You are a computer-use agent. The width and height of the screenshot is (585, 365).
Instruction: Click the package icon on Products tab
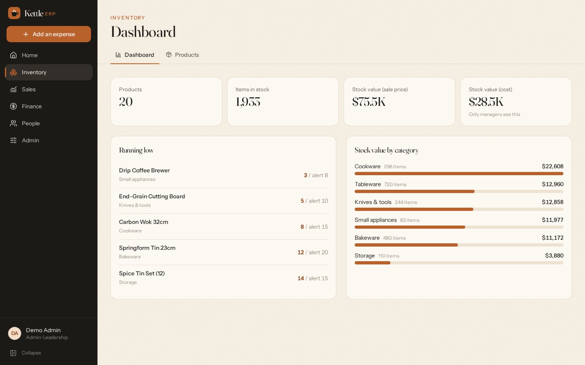(169, 55)
